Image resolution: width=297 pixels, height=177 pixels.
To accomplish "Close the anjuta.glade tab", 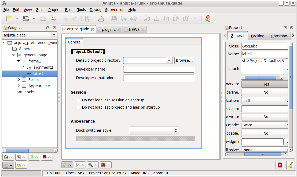I will pos(92,29).
